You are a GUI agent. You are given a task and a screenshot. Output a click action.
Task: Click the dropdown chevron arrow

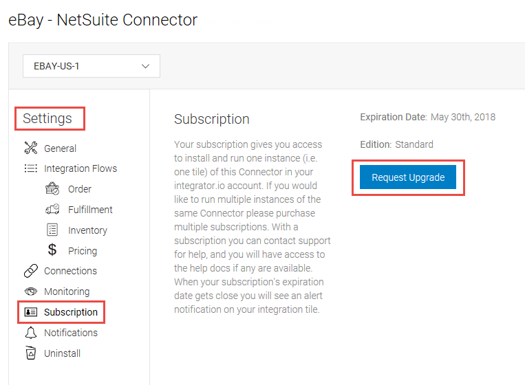[x=145, y=66]
